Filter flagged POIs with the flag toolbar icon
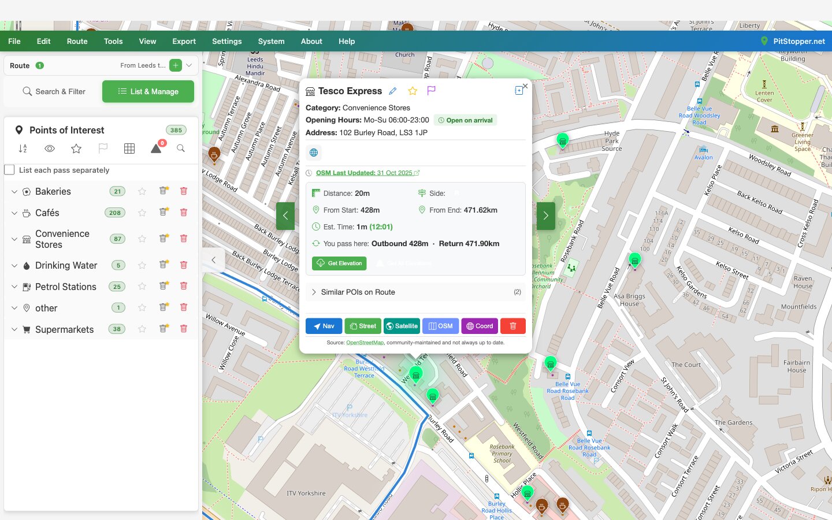 [x=103, y=148]
